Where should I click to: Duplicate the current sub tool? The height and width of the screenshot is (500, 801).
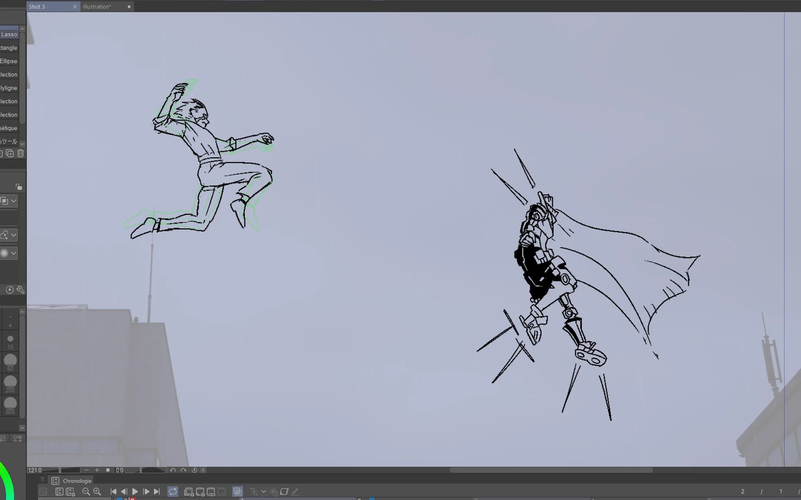10,153
